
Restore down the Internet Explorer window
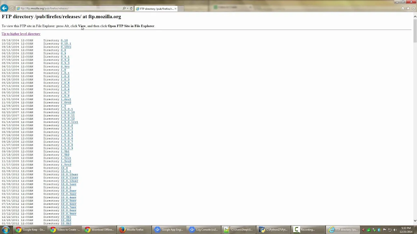(x=403, y=2)
